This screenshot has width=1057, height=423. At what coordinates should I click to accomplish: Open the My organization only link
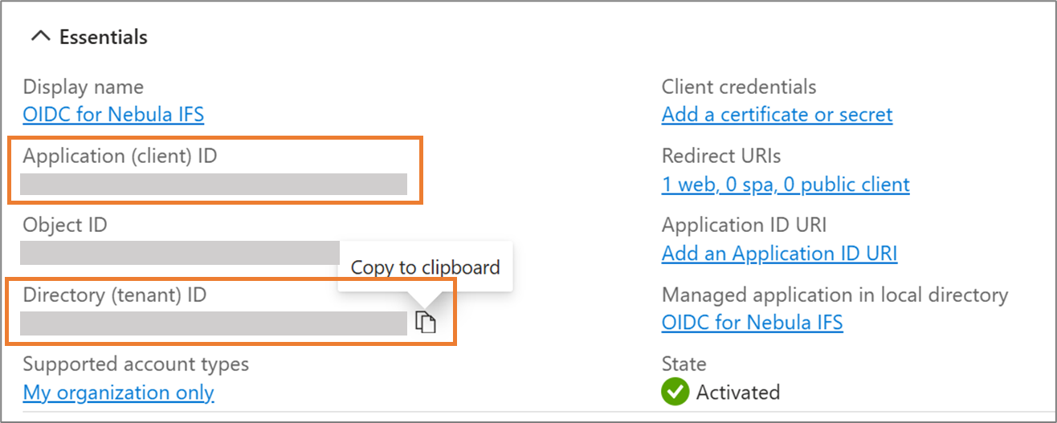pos(119,392)
